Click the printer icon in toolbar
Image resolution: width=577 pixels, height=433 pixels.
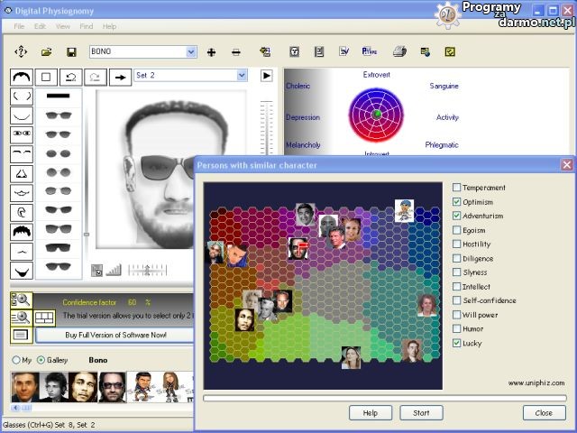[x=398, y=52]
